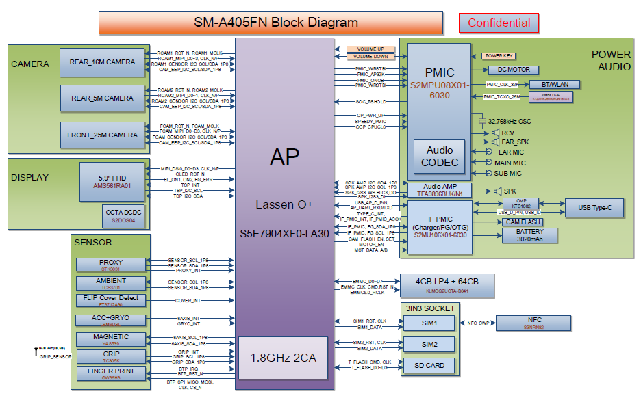Click the EAR MIC microphone symbol
This screenshot has height=400, width=641.
489,151
